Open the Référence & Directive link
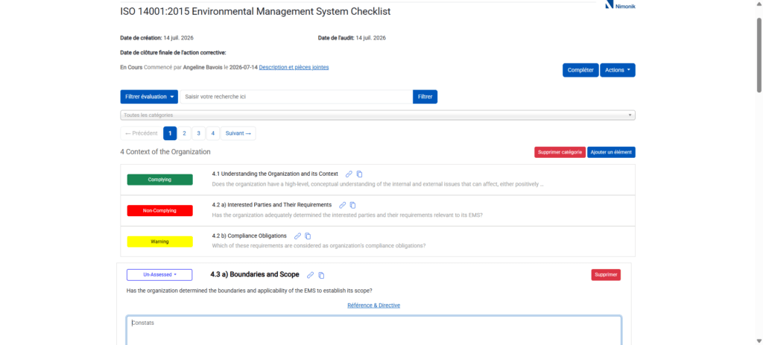This screenshot has height=345, width=763. click(374, 306)
